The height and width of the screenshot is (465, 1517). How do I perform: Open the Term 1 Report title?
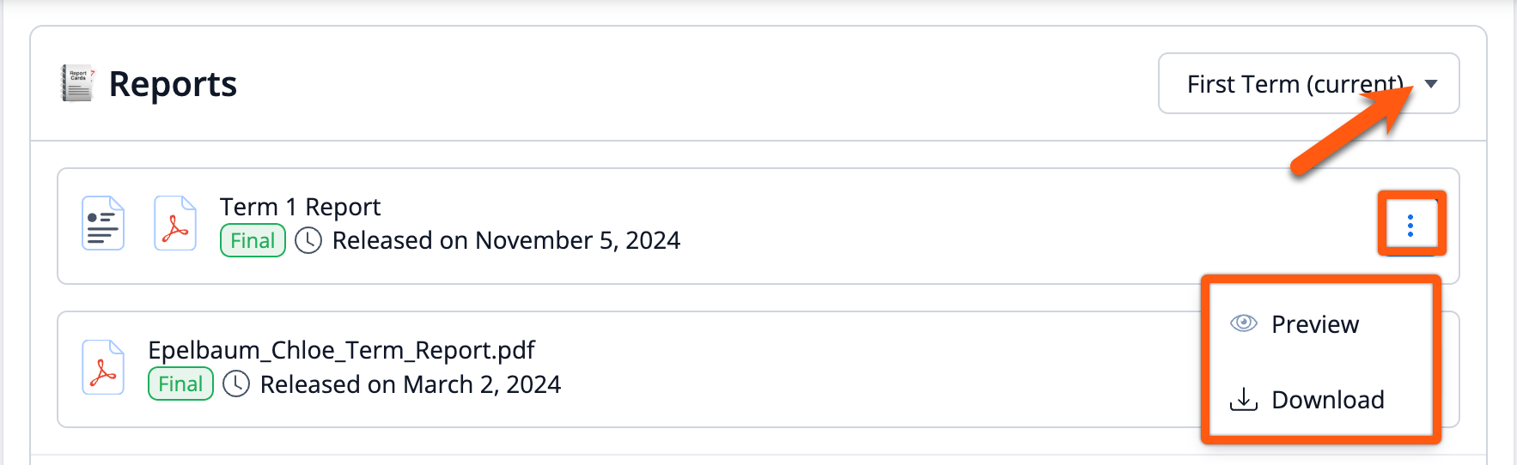[300, 207]
